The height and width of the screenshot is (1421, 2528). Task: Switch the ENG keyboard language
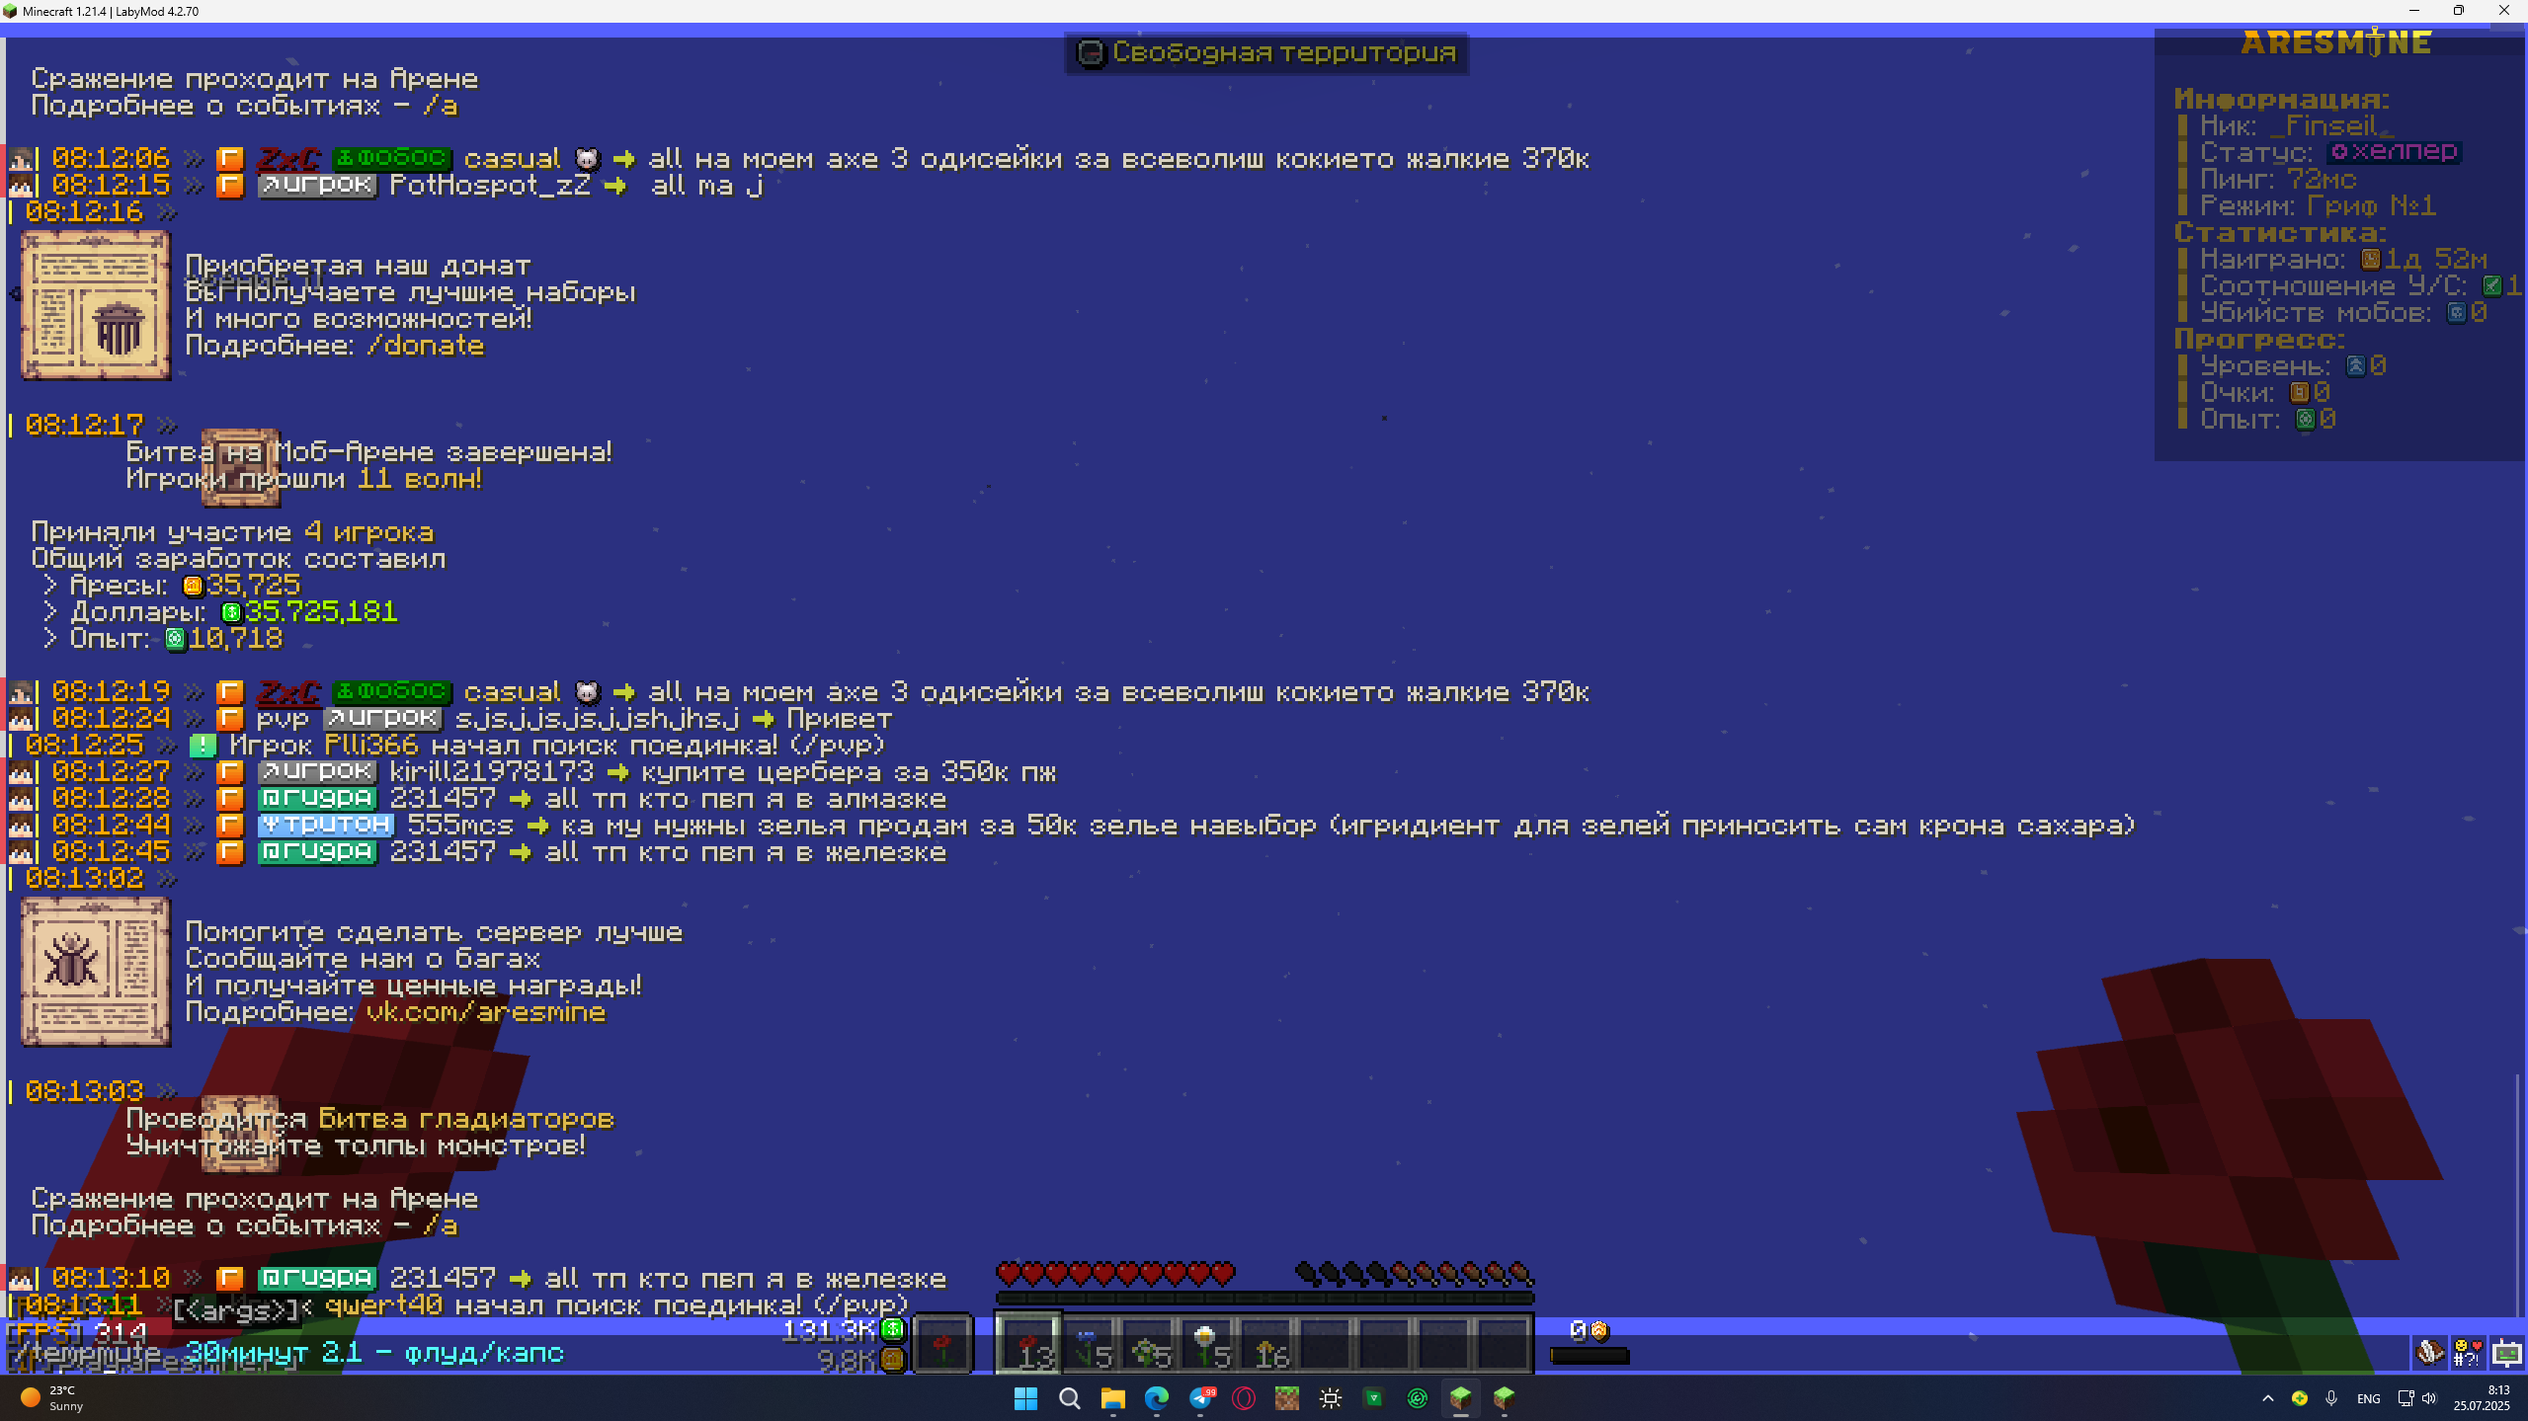[x=2368, y=1398]
